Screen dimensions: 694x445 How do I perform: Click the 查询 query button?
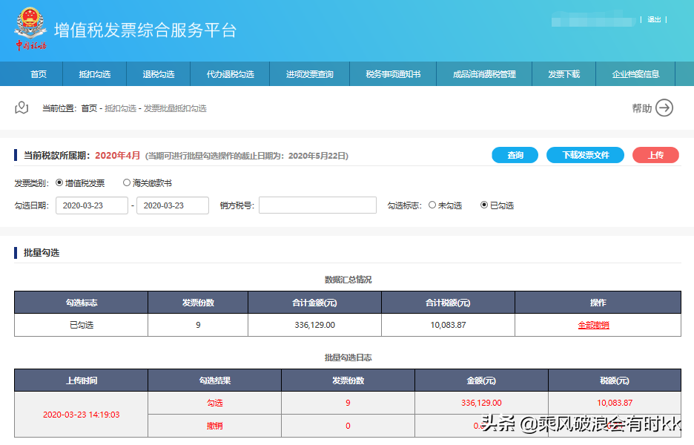pos(515,155)
